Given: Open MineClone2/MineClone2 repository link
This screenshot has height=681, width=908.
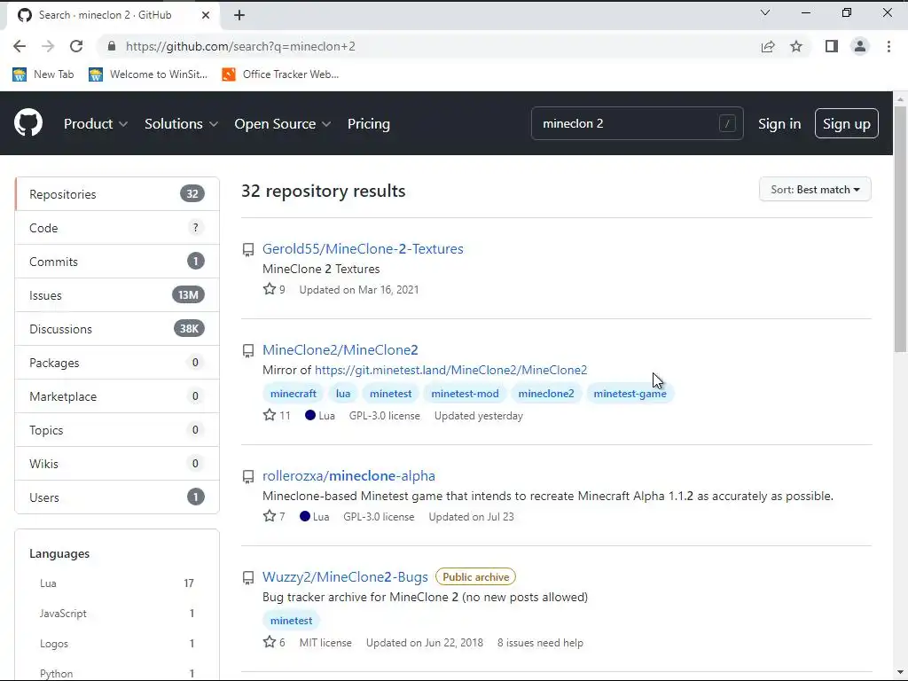Looking at the screenshot, I should tap(340, 349).
